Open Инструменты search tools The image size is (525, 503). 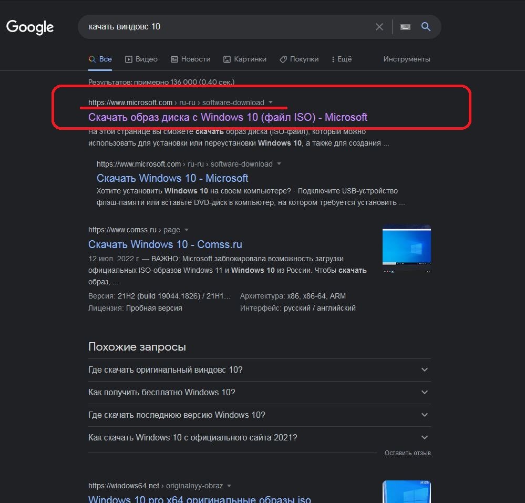tap(407, 59)
